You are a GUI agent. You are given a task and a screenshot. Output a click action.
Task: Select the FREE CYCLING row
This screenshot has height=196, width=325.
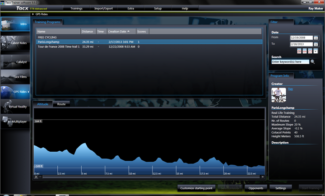pyautogui.click(x=149, y=37)
